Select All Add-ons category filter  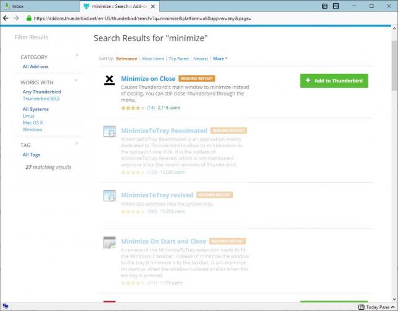tap(36, 67)
